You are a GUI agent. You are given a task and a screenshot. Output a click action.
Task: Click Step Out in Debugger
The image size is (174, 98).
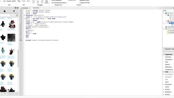42,2
